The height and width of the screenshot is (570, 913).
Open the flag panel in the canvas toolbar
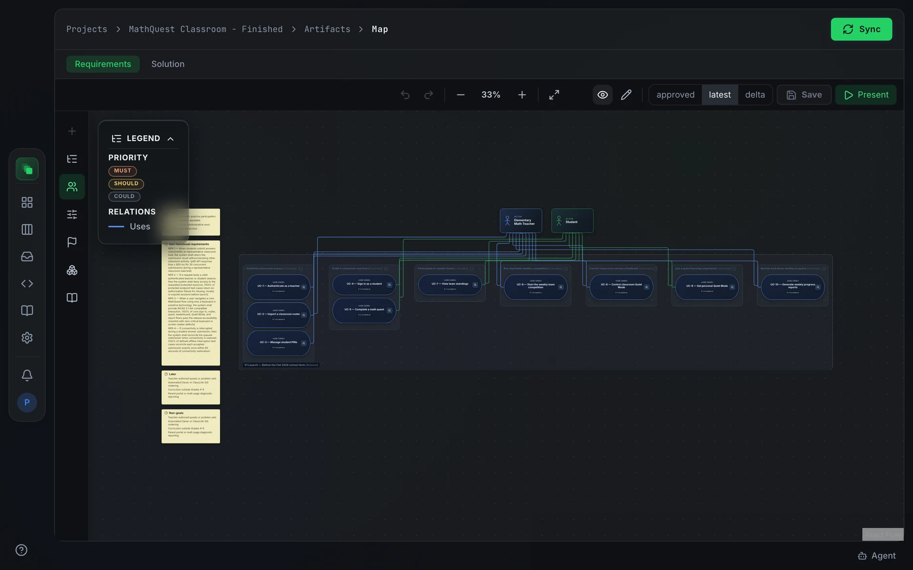pyautogui.click(x=72, y=242)
